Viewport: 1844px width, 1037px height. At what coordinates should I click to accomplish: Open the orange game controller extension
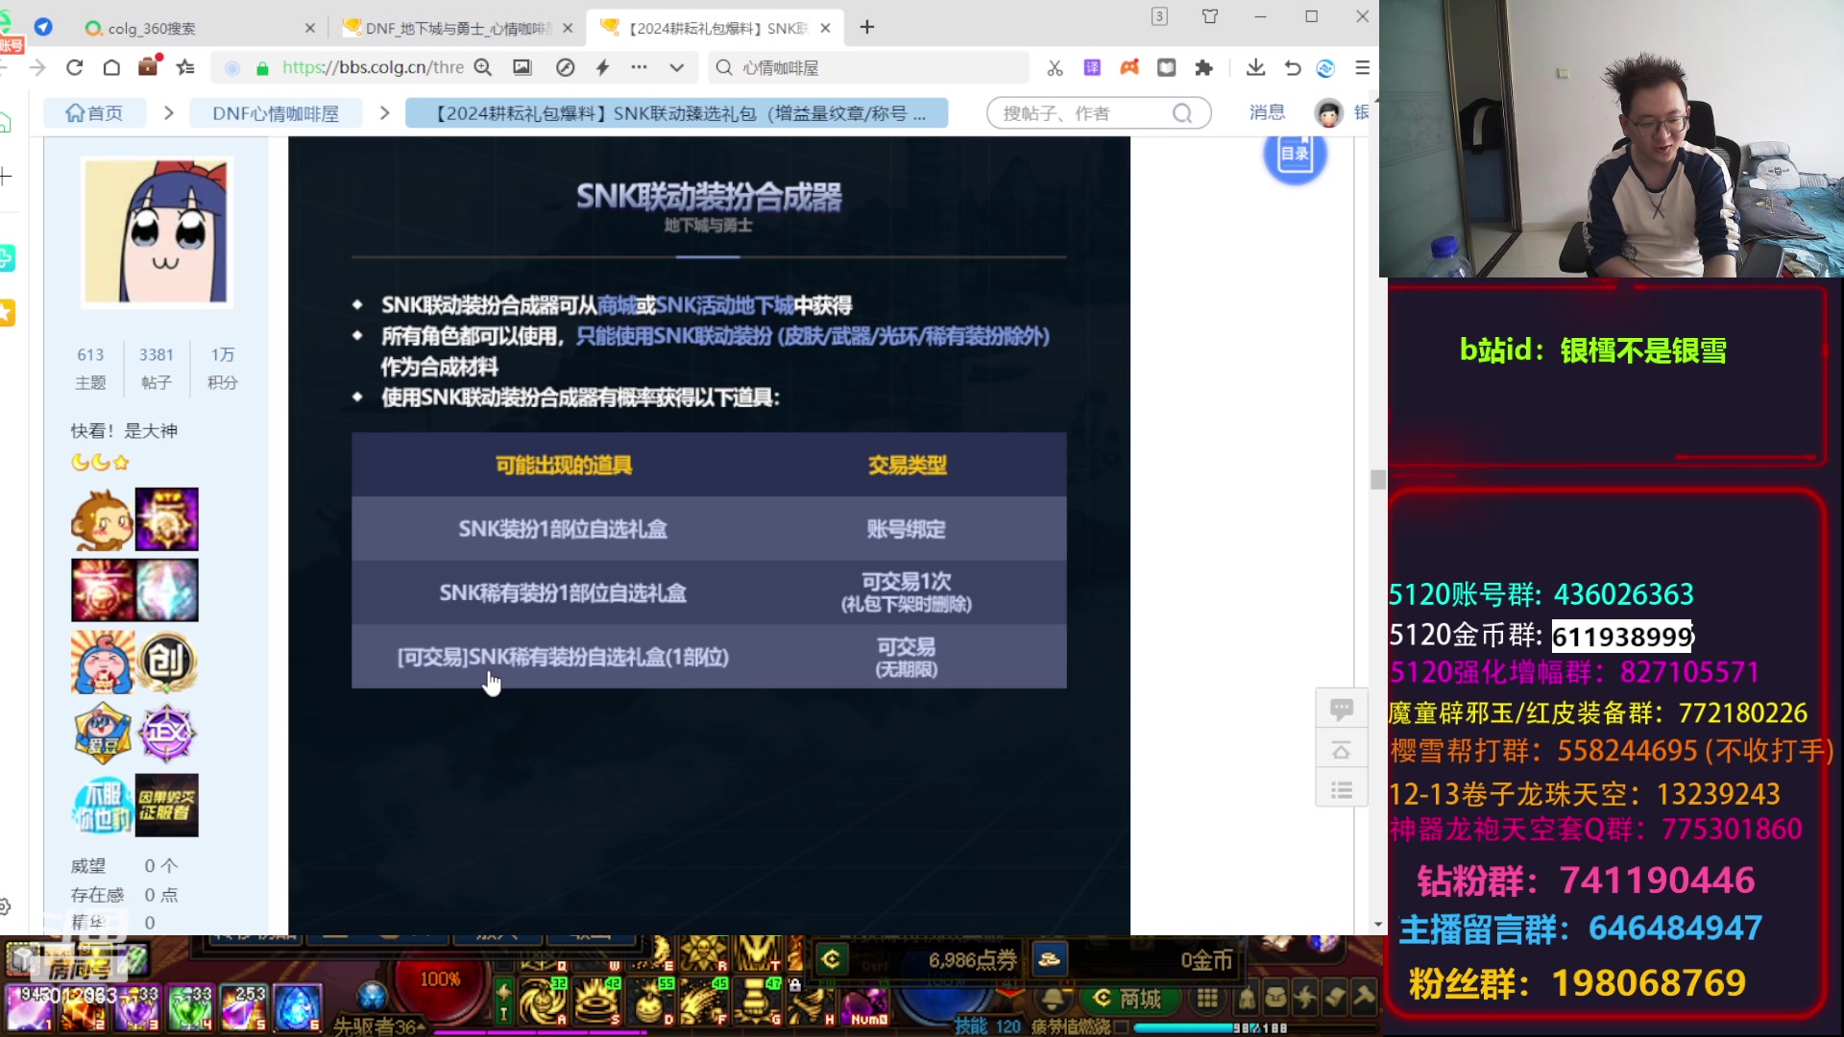1129,67
